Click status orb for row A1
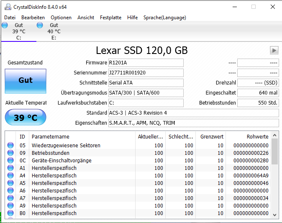 (x=10, y=168)
